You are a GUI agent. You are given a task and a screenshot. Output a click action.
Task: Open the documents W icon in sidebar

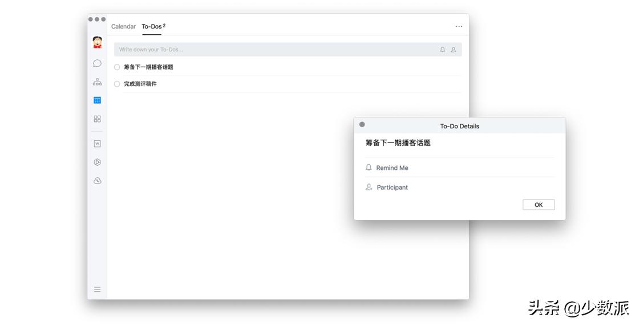point(97,143)
